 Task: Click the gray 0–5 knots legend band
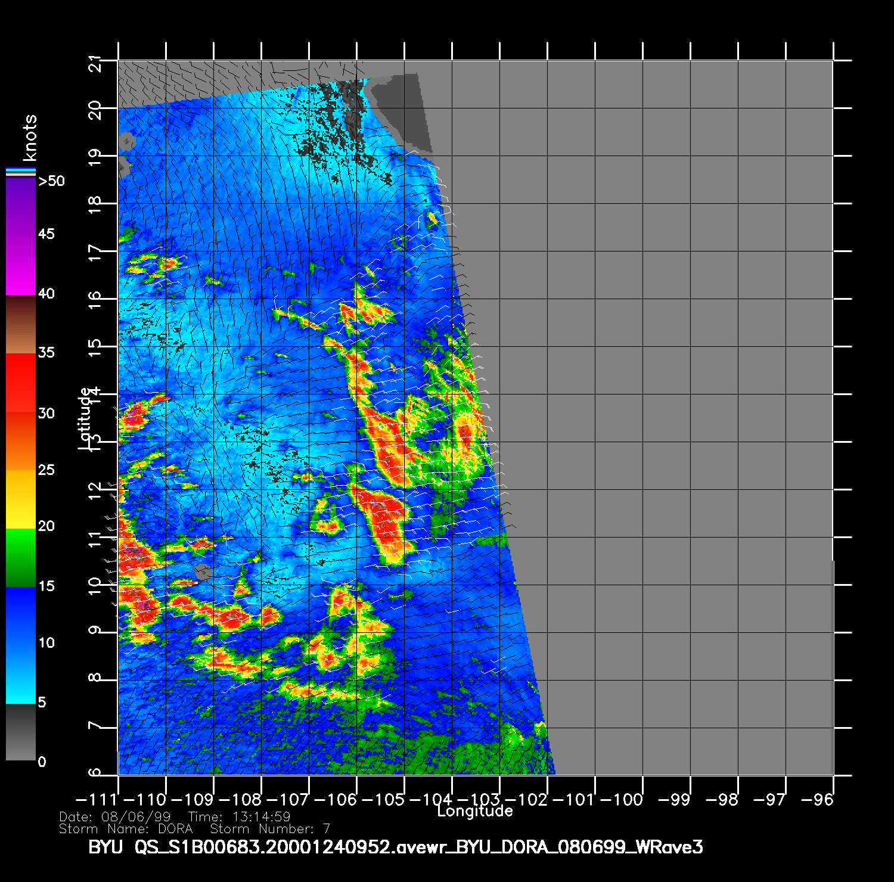click(21, 732)
